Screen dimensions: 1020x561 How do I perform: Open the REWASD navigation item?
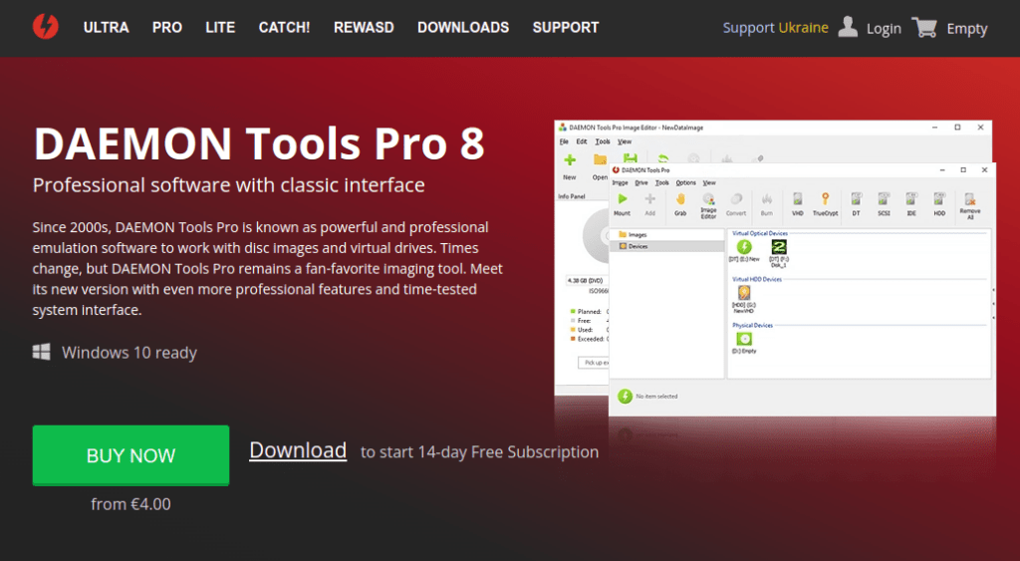[x=364, y=28]
